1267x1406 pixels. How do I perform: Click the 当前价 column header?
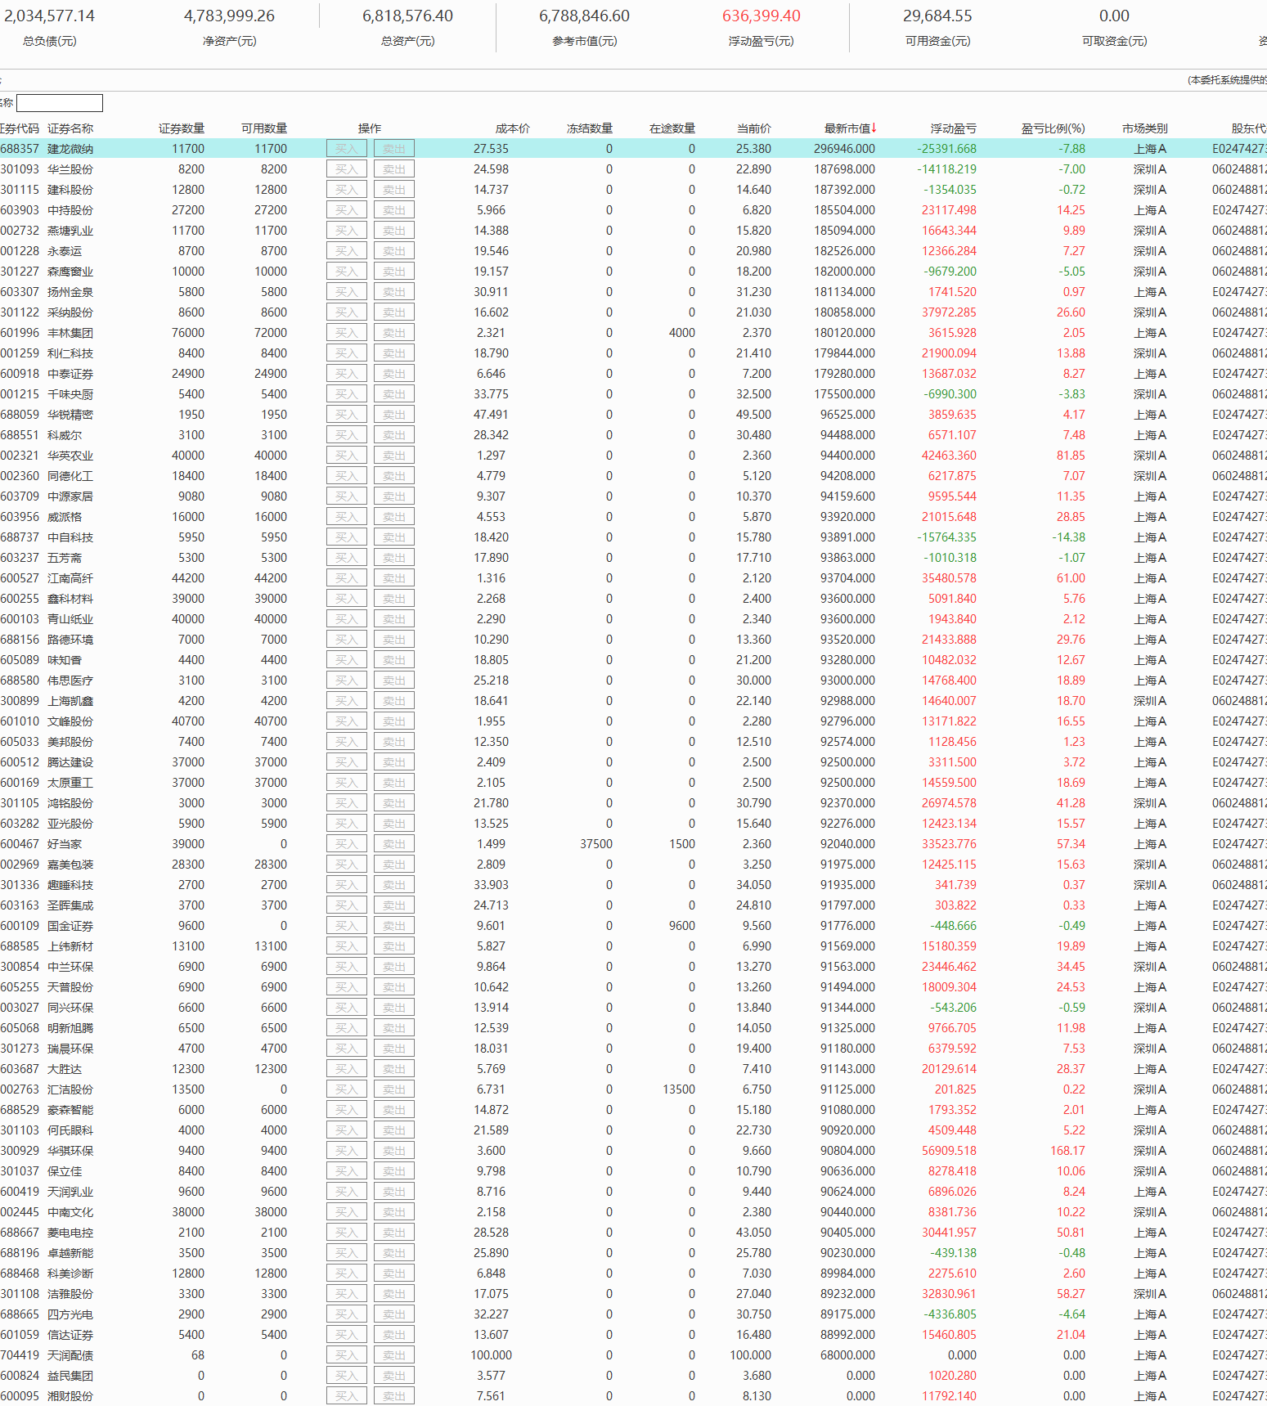[x=753, y=128]
